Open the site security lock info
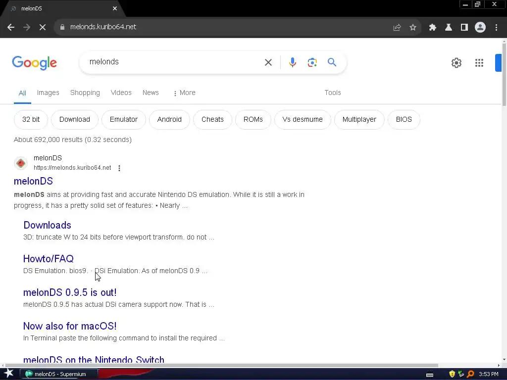The width and height of the screenshot is (507, 380). pos(62,27)
